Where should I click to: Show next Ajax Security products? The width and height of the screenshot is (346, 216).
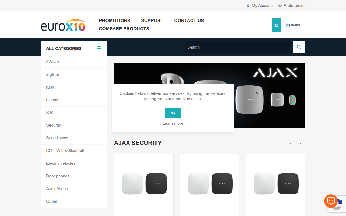click(x=300, y=143)
